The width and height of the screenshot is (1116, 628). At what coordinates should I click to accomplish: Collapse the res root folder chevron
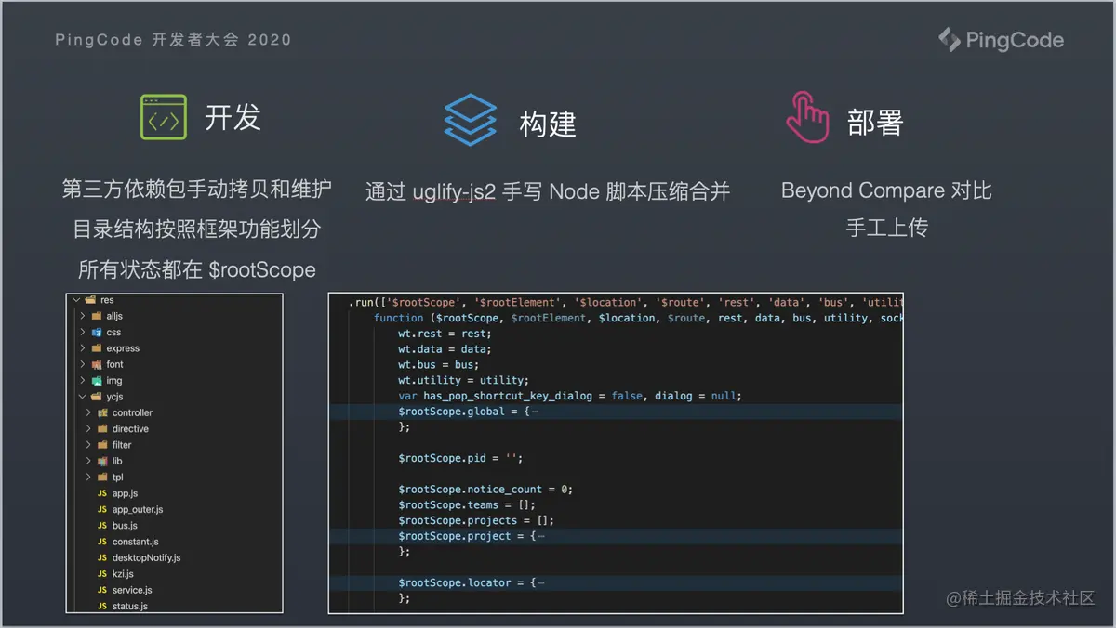(77, 300)
